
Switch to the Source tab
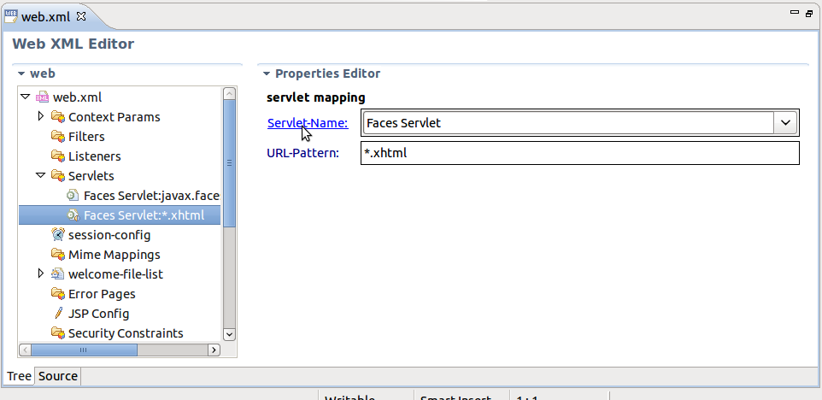pos(58,376)
